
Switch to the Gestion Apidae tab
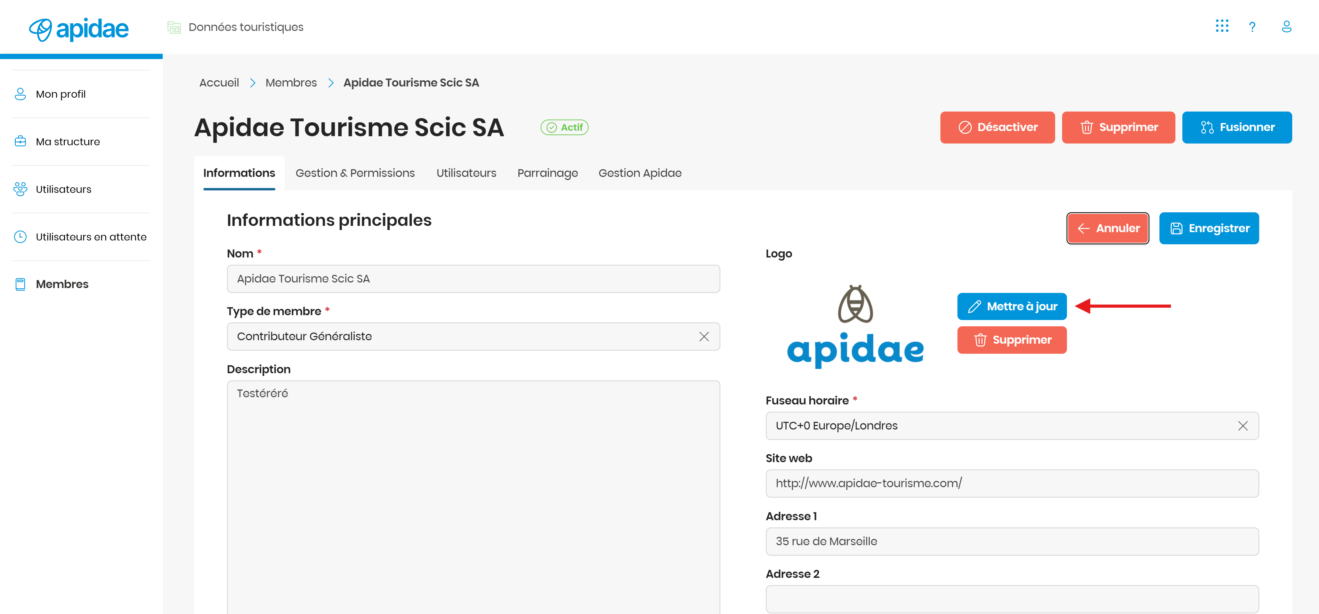(640, 173)
